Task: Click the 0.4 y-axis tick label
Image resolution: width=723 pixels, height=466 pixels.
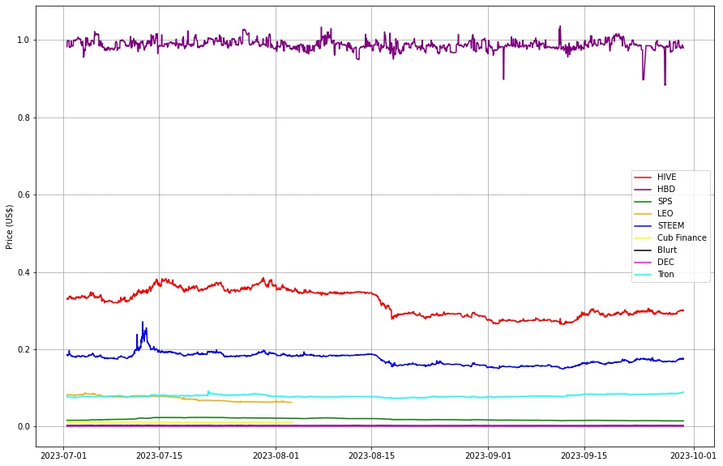Action: point(23,272)
